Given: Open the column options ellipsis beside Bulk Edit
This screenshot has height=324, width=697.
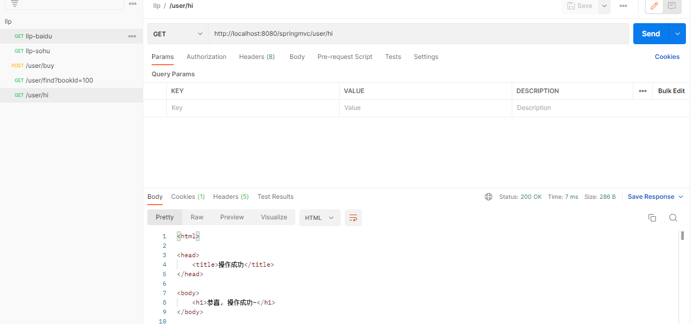Looking at the screenshot, I should 643,91.
